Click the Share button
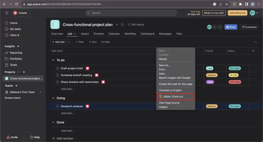This screenshot has height=142, width=263. point(231,27)
